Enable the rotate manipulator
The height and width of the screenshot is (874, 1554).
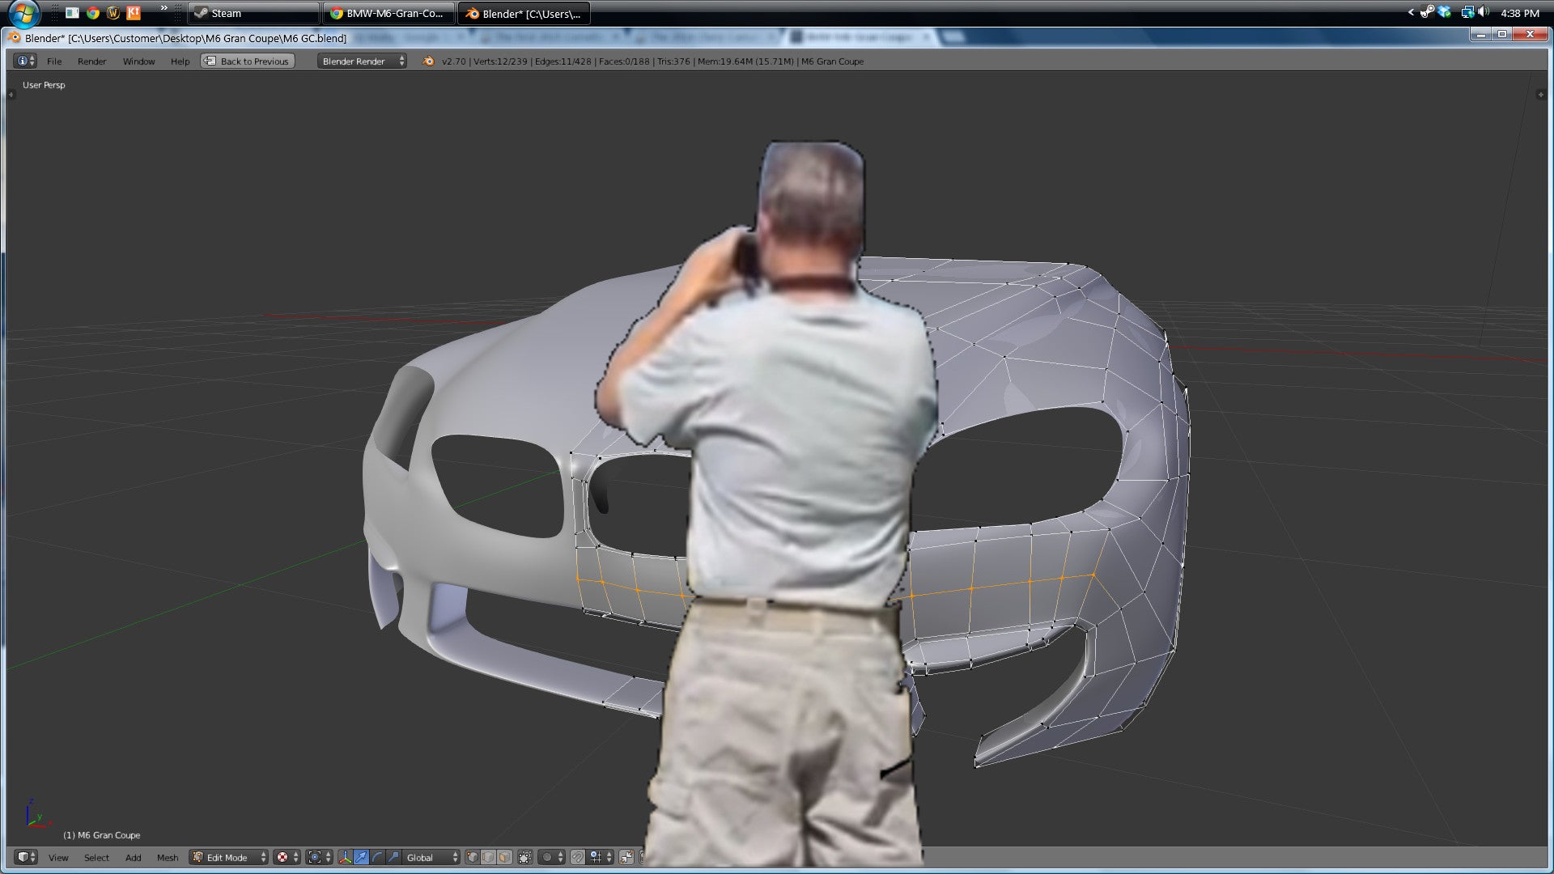click(377, 857)
